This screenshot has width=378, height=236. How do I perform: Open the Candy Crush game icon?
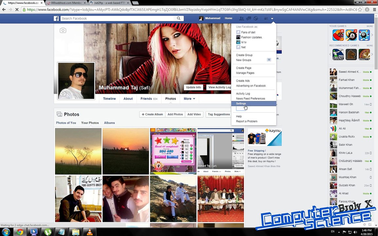point(338,35)
